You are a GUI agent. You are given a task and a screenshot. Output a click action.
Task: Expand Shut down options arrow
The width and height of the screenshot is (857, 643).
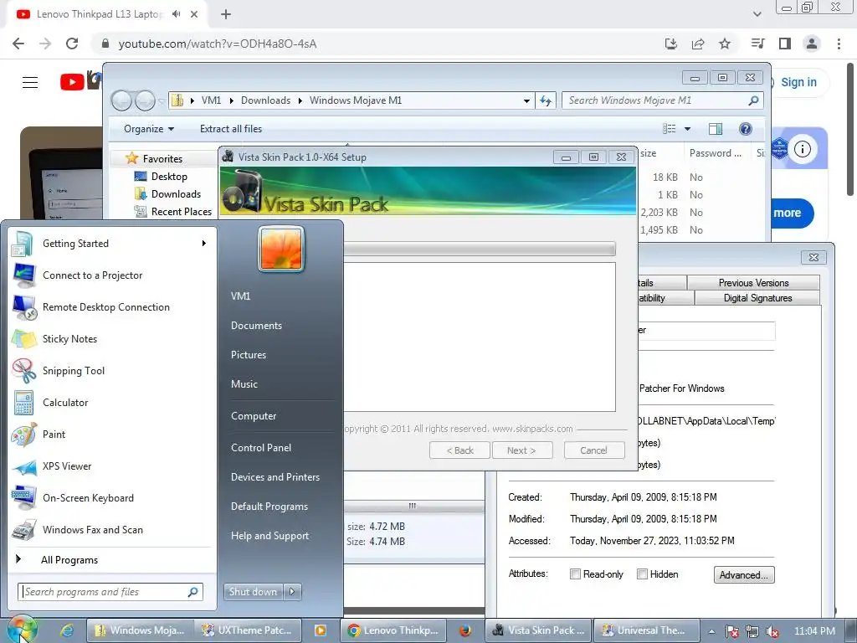292,592
